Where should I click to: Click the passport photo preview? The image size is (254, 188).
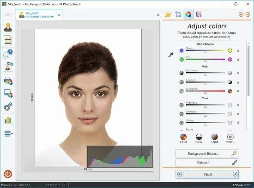[88, 98]
